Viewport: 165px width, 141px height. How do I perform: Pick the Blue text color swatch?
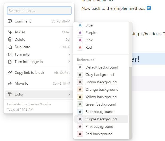pyautogui.click(x=80, y=25)
